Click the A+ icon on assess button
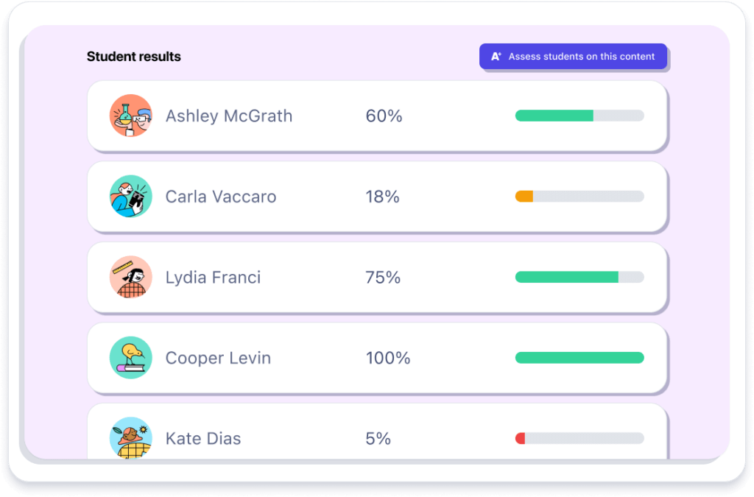The image size is (754, 497). coord(496,57)
